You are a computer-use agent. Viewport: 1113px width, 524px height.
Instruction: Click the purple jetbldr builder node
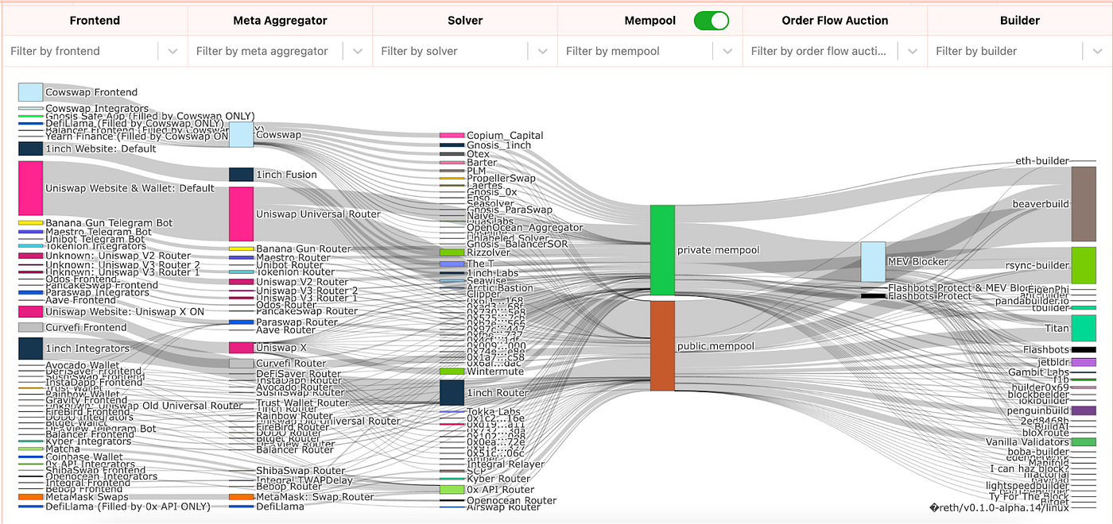point(1084,362)
